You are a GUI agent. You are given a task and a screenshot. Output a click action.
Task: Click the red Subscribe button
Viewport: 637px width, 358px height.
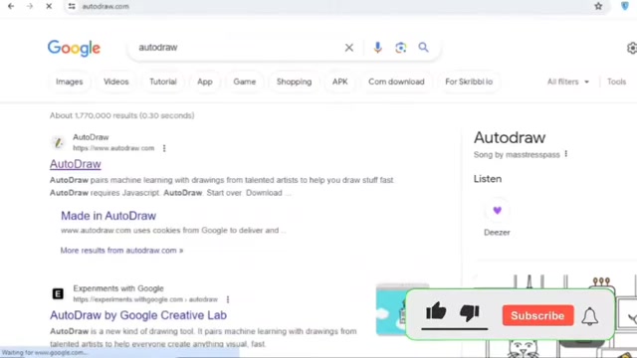pyautogui.click(x=537, y=315)
